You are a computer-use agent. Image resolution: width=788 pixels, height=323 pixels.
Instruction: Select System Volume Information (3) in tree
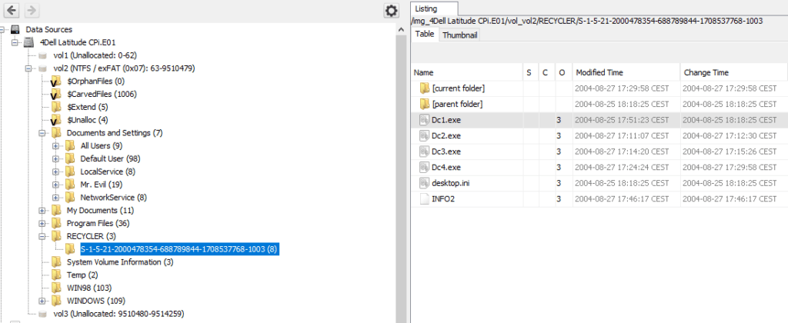120,262
